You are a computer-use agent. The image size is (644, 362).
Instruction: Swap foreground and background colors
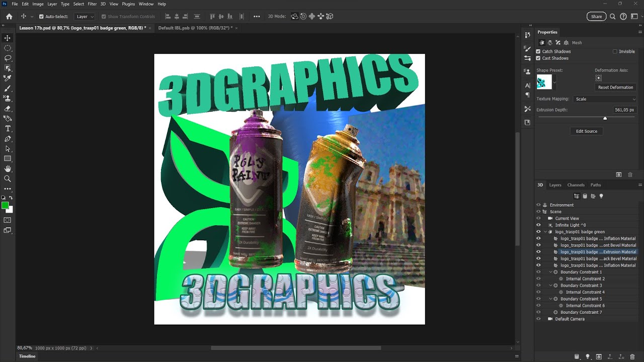(11, 198)
